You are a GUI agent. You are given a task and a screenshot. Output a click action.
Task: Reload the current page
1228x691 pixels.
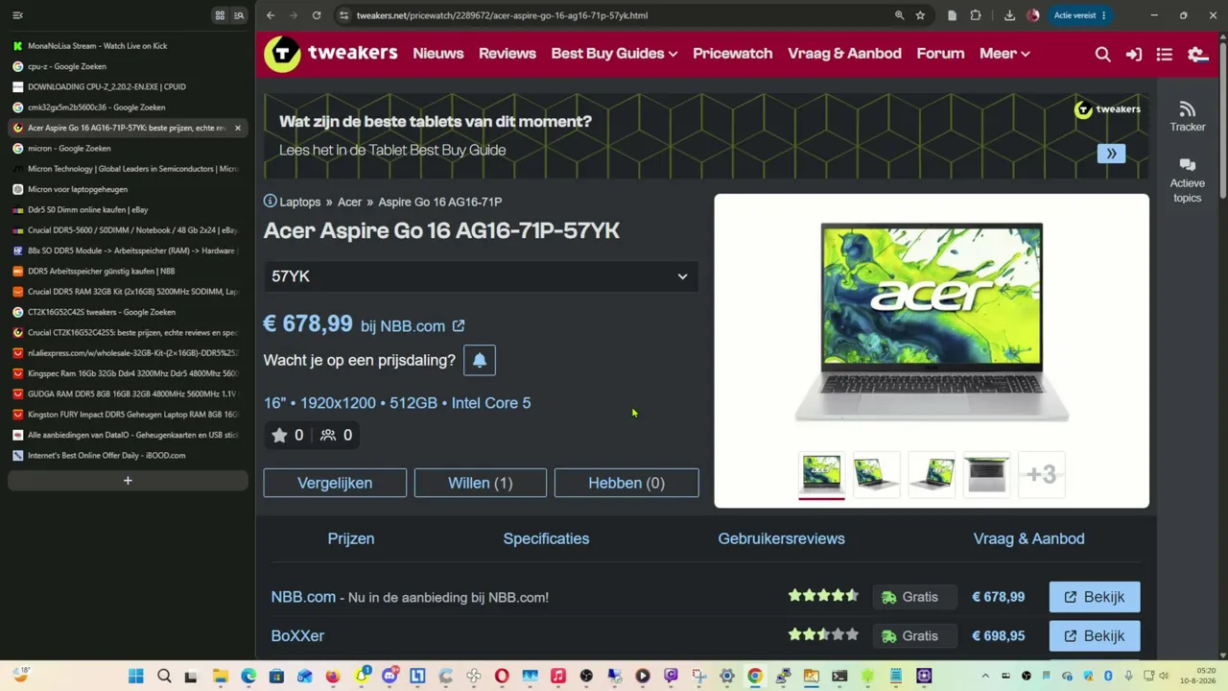tap(317, 15)
